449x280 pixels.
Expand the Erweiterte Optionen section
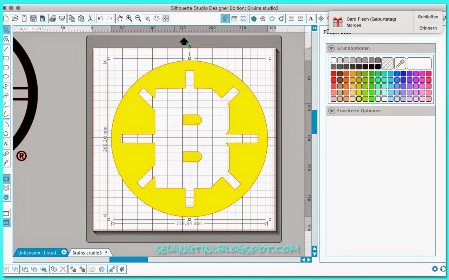[x=331, y=111]
